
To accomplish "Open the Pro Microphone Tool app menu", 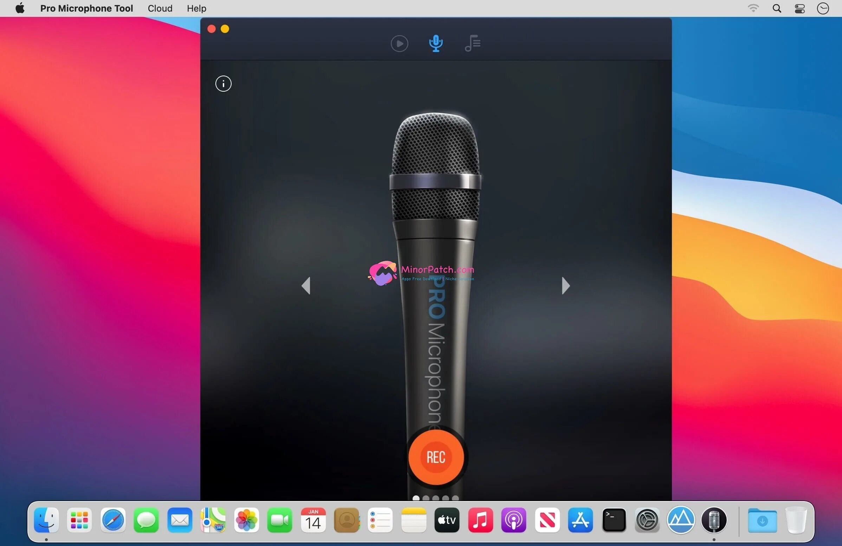I will tap(86, 8).
